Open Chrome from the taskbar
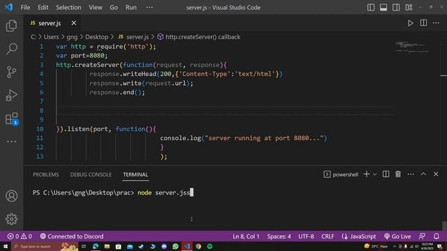This screenshot has height=251, width=447. 198,246
